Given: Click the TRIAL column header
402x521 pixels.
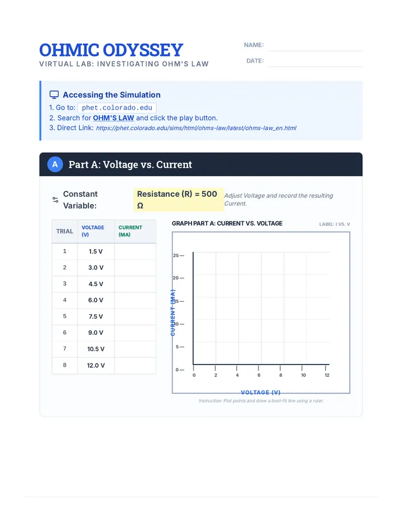Looking at the screenshot, I should 65,231.
